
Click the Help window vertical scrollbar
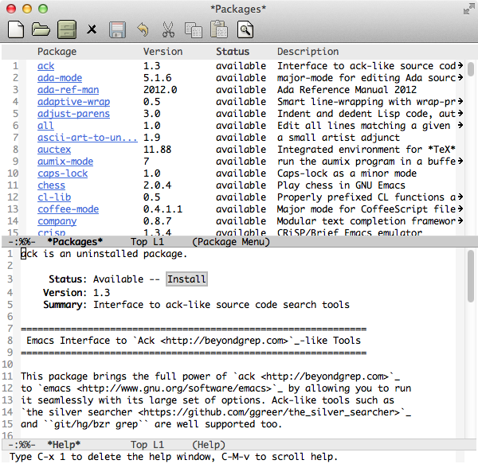point(471,276)
